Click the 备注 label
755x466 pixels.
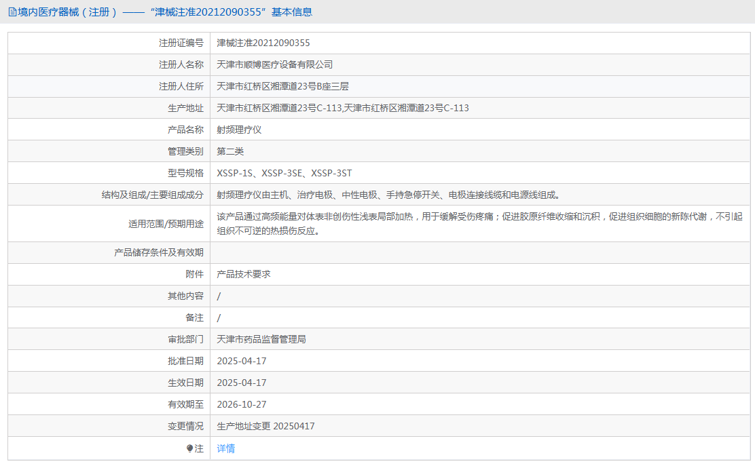[195, 317]
